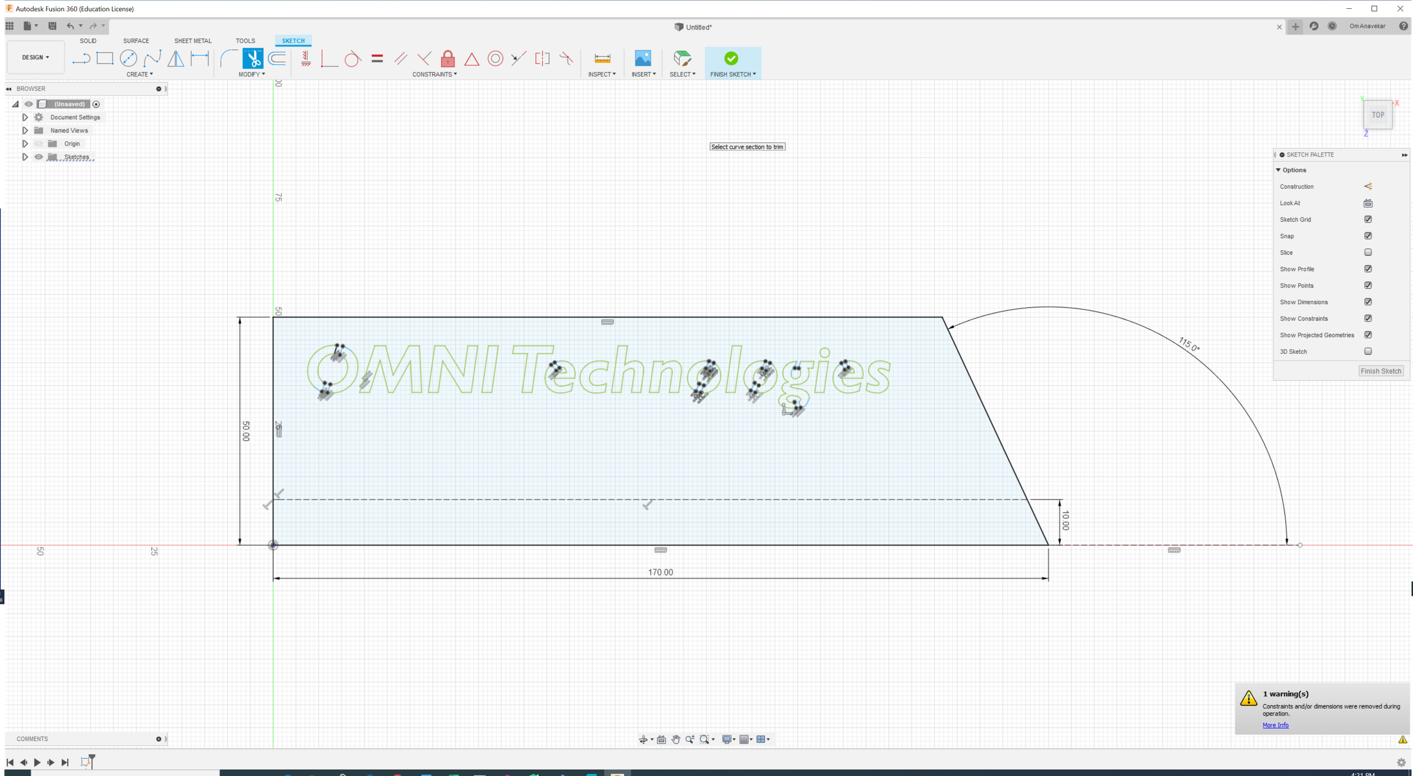The image size is (1413, 776).
Task: Switch to the SOLID tab
Action: tap(88, 41)
